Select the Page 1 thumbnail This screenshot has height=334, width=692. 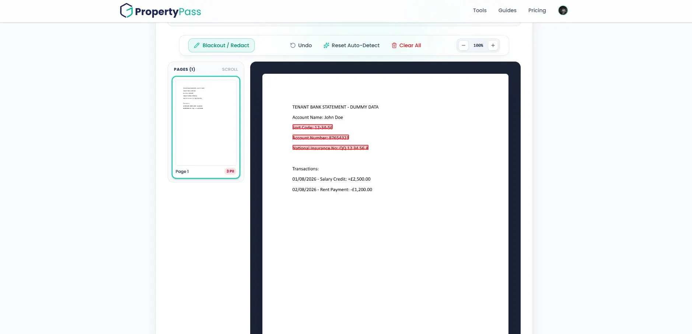point(206,127)
